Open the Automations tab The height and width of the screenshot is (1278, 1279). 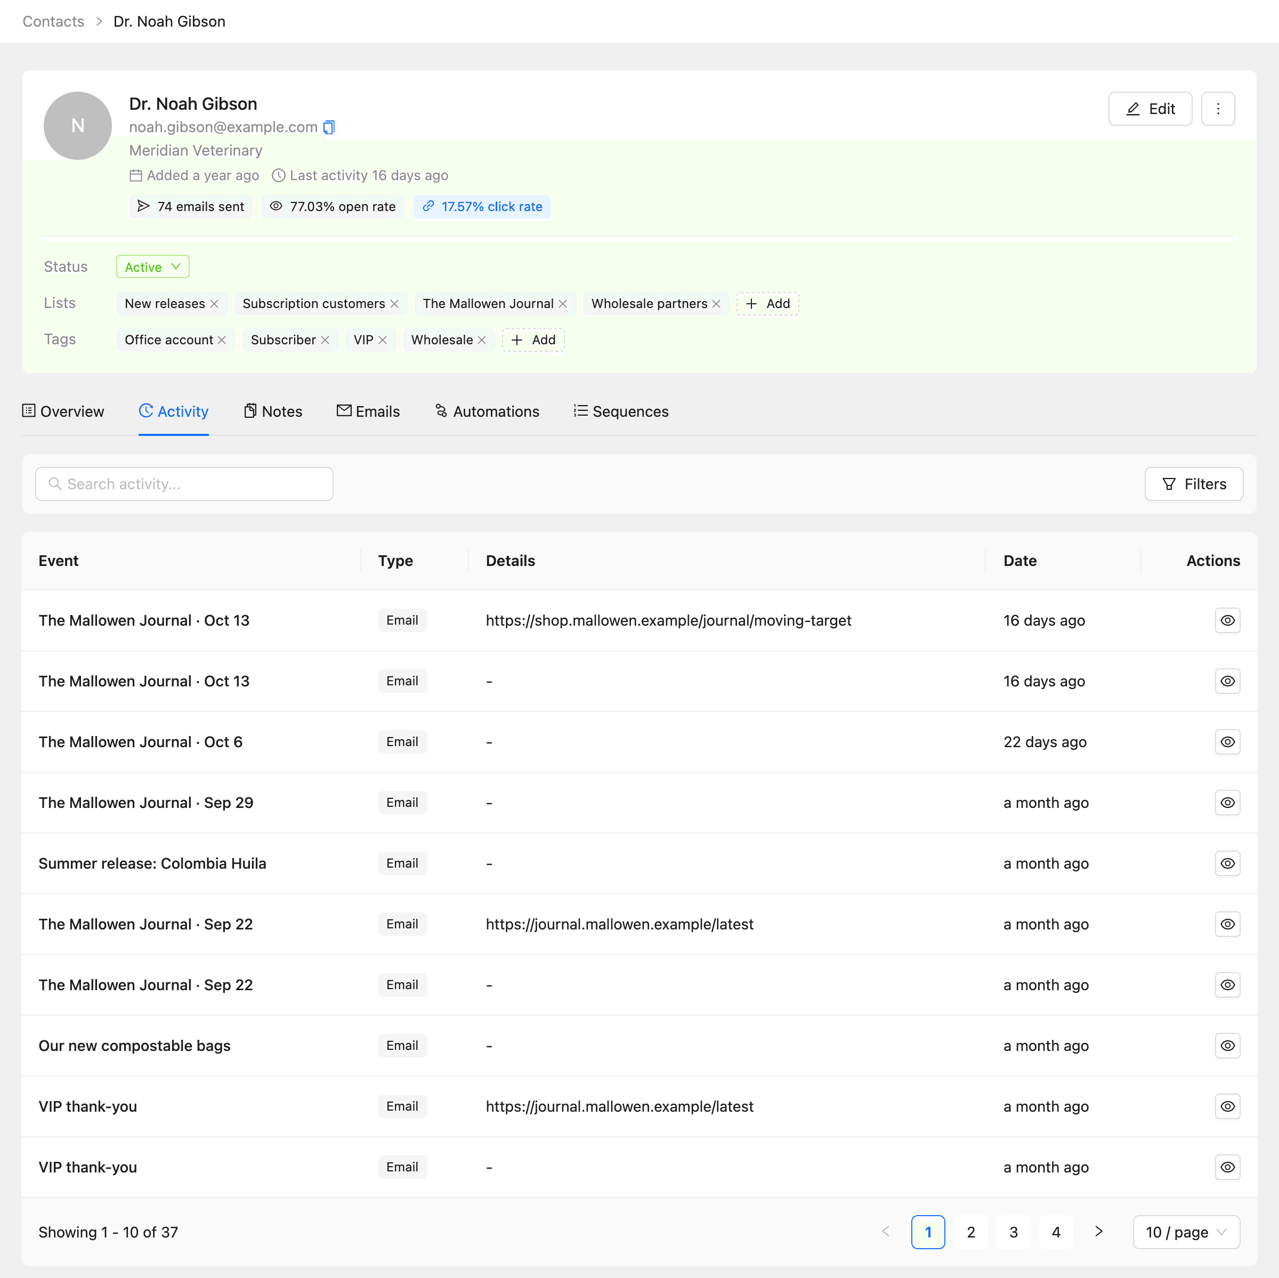[x=487, y=411]
